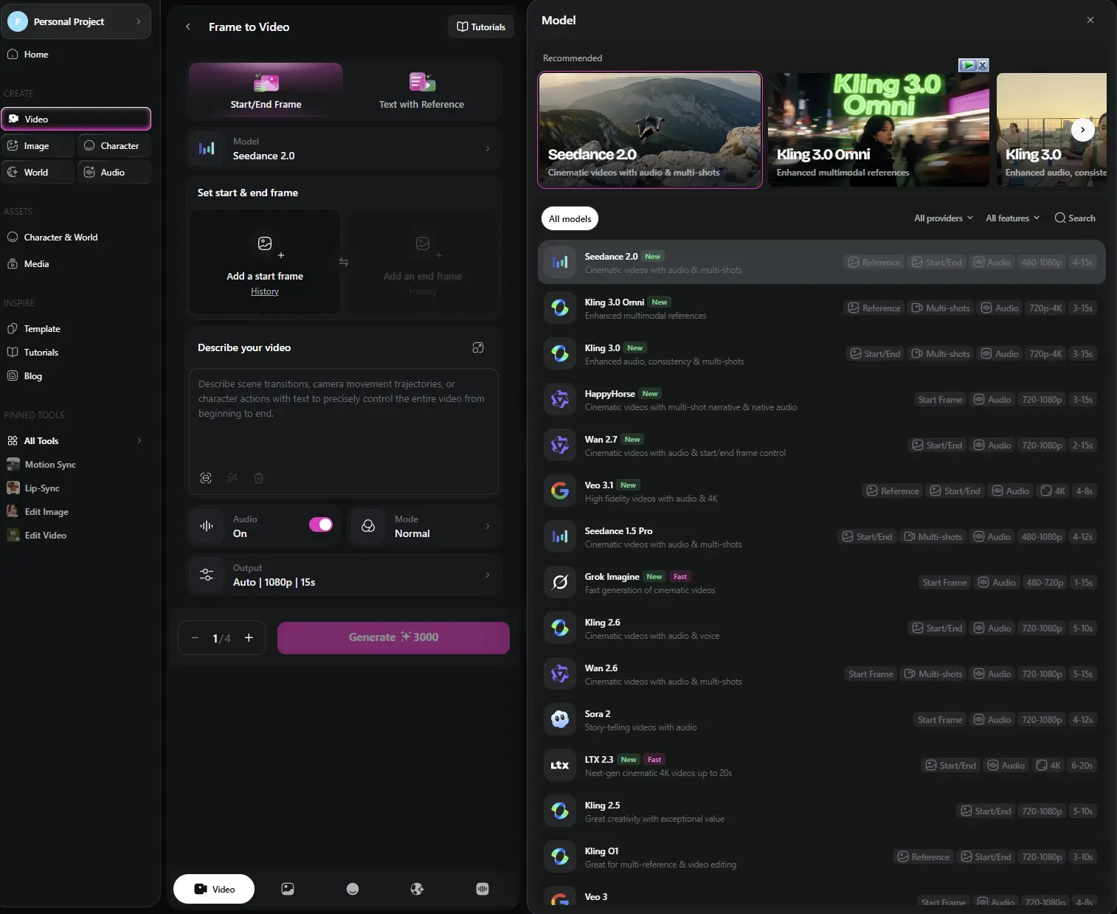Switch to world mode in bottom bar
This screenshot has height=914, width=1117.
click(x=418, y=889)
